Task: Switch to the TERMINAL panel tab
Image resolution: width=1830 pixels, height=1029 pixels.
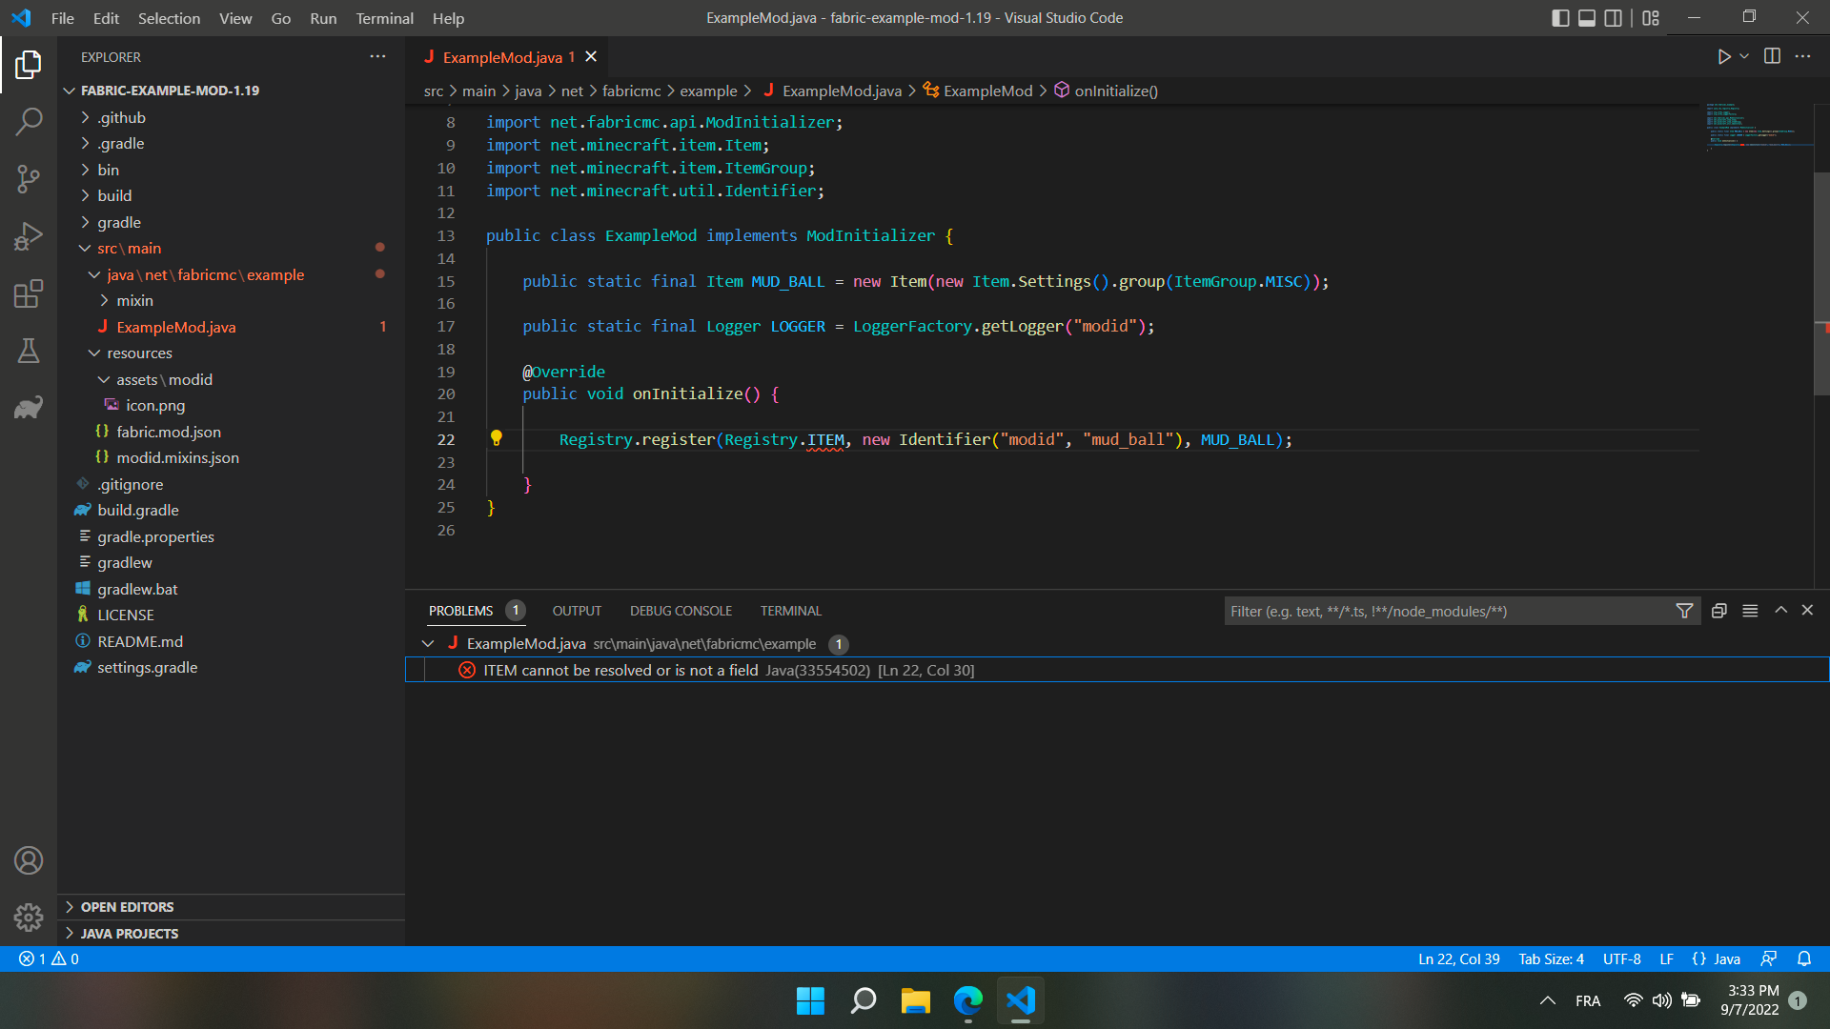Action: coord(790,611)
